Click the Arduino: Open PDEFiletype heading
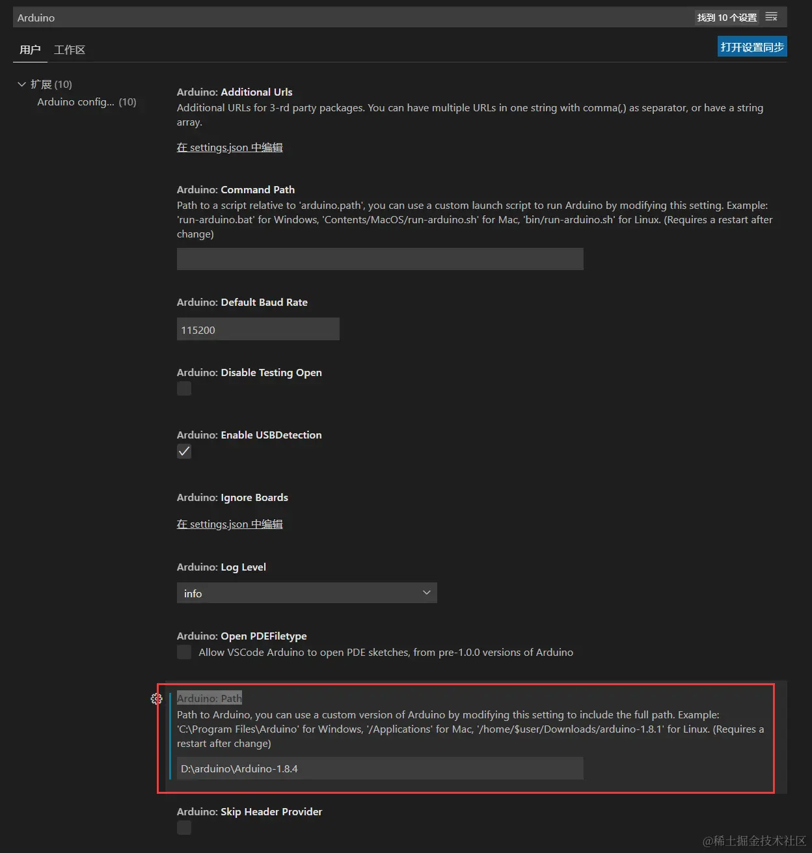Screen dimensions: 812x853 [241, 636]
